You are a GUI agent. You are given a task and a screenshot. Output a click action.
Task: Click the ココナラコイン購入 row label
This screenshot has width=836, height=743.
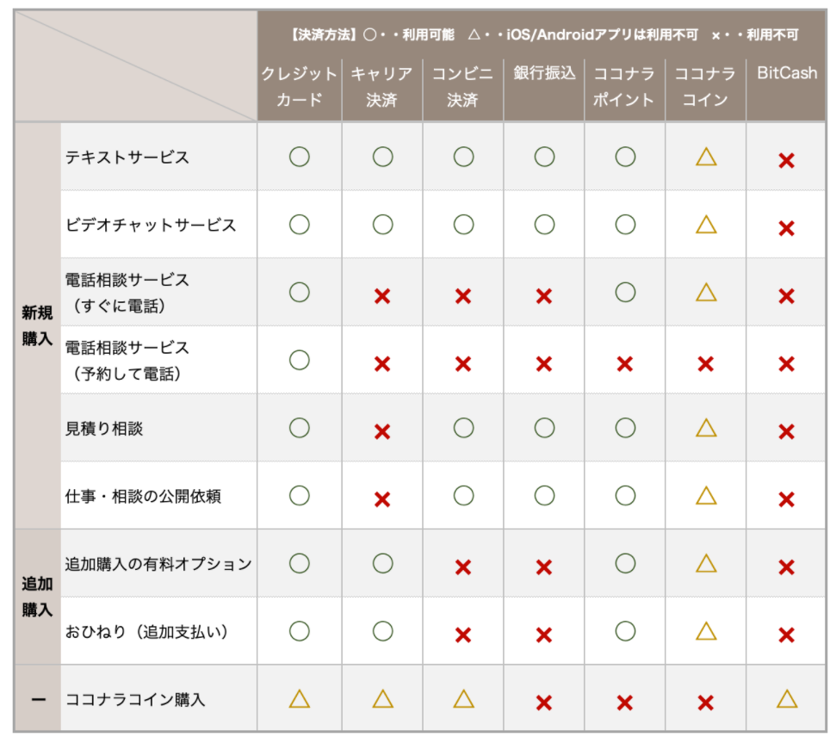(x=135, y=699)
